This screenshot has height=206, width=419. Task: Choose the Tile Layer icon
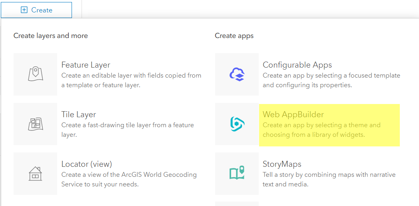[x=35, y=124]
